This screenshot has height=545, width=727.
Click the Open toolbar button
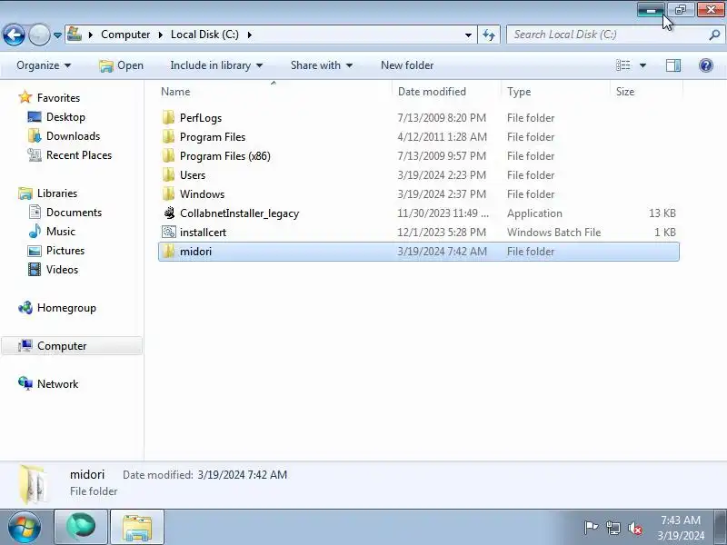click(122, 65)
